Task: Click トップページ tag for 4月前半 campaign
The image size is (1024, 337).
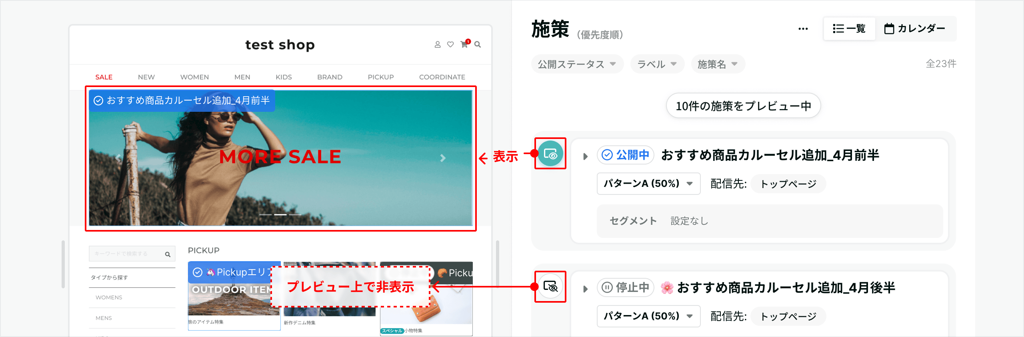Action: pos(788,184)
